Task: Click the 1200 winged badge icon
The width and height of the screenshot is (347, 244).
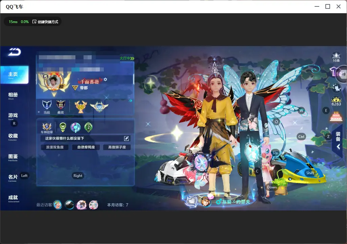Action: (x=99, y=107)
